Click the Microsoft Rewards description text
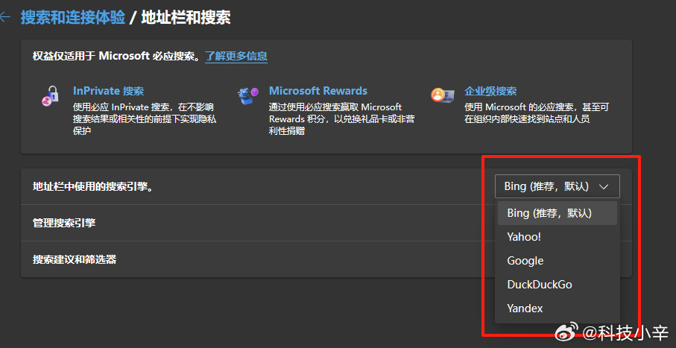Image resolution: width=676 pixels, height=348 pixels. [x=342, y=119]
